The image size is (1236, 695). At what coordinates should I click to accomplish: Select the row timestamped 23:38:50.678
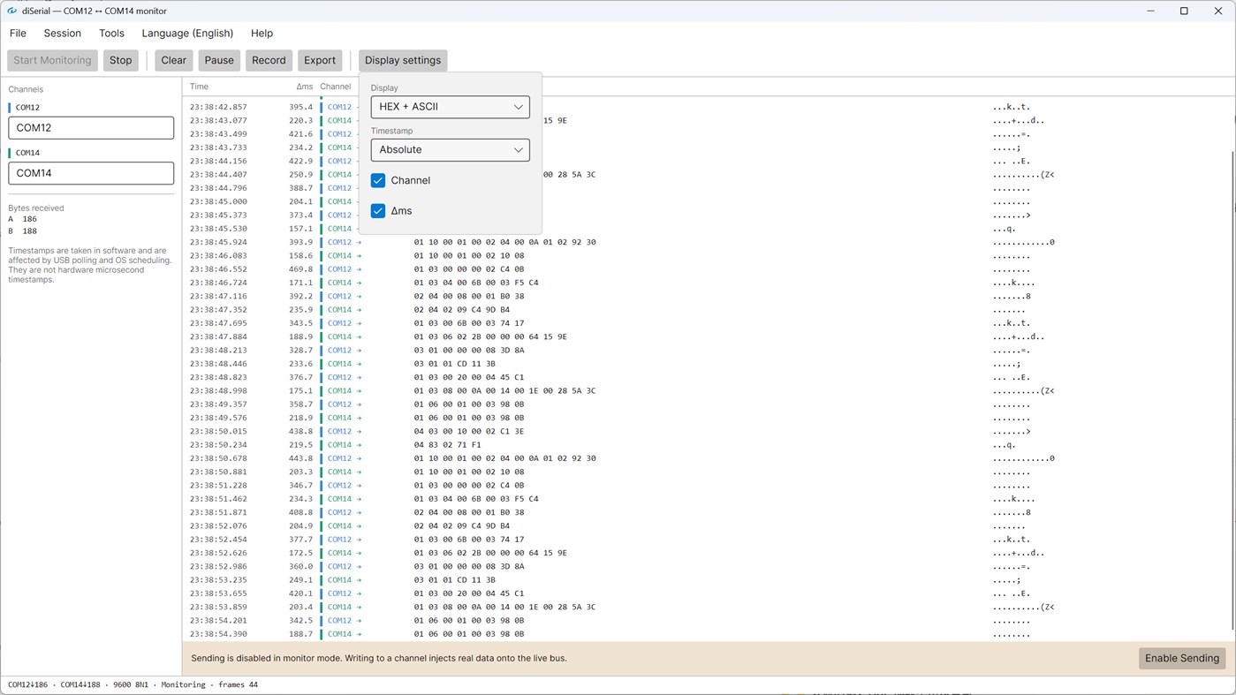(x=707, y=458)
